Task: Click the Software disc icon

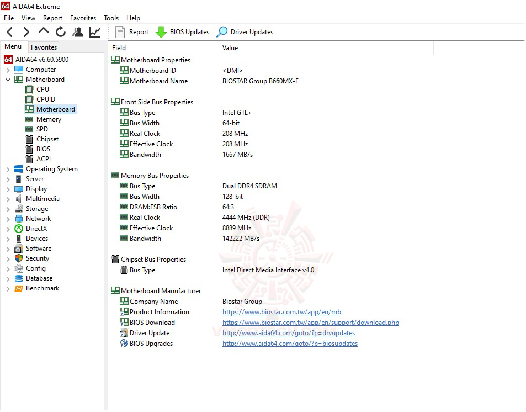Action: (18, 249)
